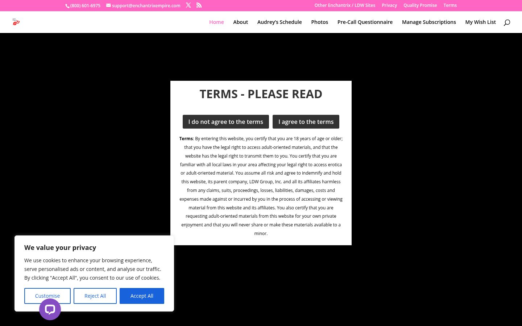Screen dimensions: 522x326
Task: Open Audrey's Schedule menu item
Action: pos(279,22)
